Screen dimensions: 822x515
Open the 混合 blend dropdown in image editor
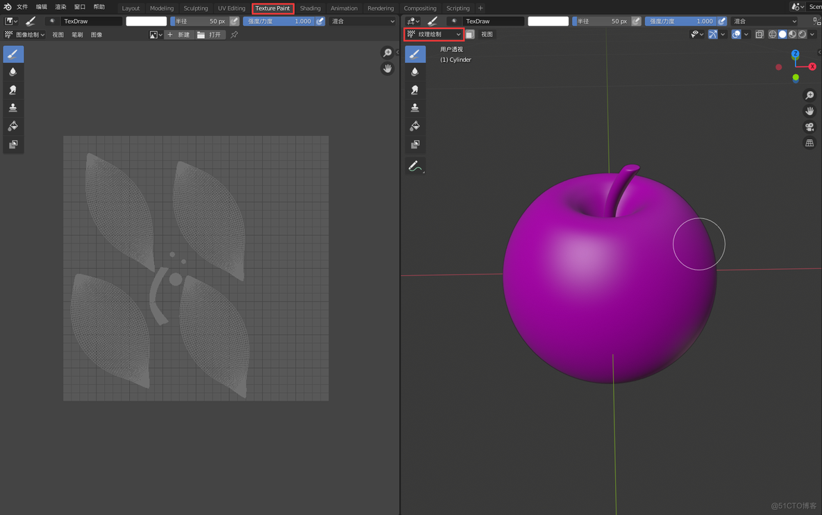[363, 21]
